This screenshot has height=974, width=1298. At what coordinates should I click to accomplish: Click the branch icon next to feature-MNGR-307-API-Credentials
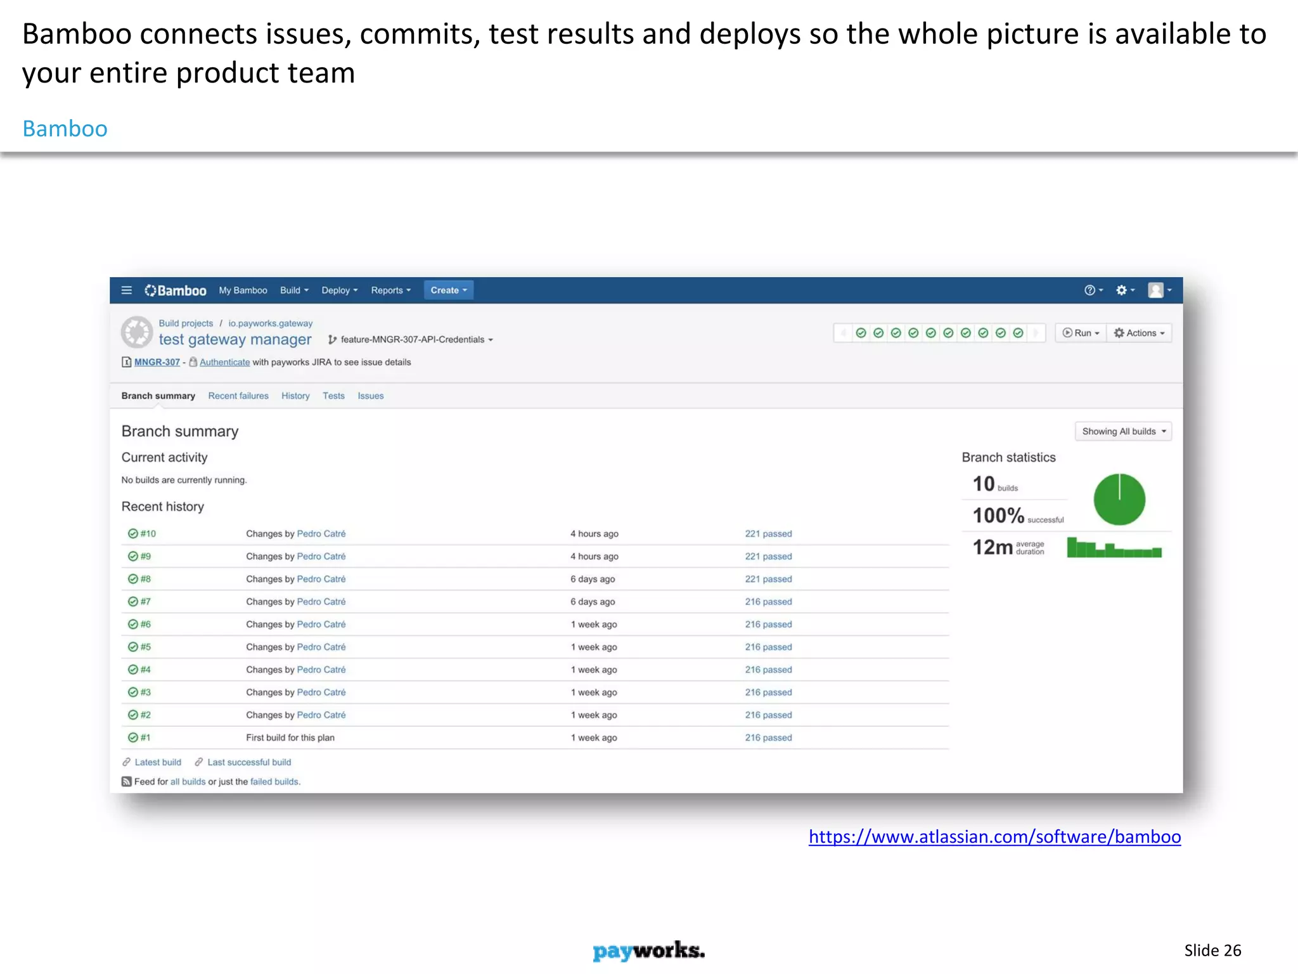point(332,340)
